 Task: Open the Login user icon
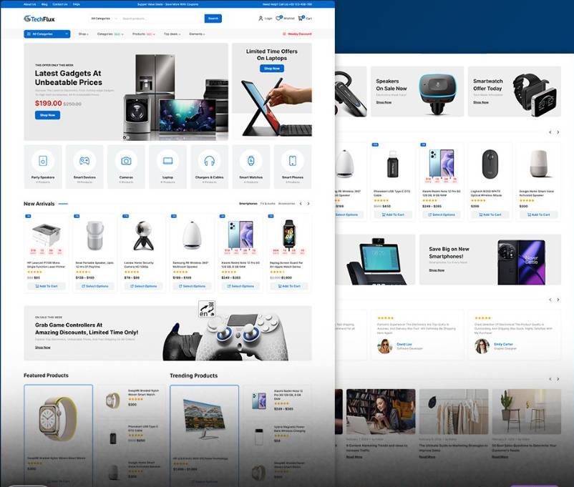pyautogui.click(x=261, y=19)
